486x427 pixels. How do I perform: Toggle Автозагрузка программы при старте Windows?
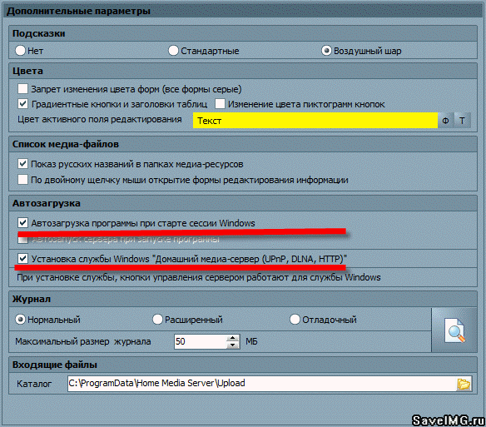tap(22, 222)
